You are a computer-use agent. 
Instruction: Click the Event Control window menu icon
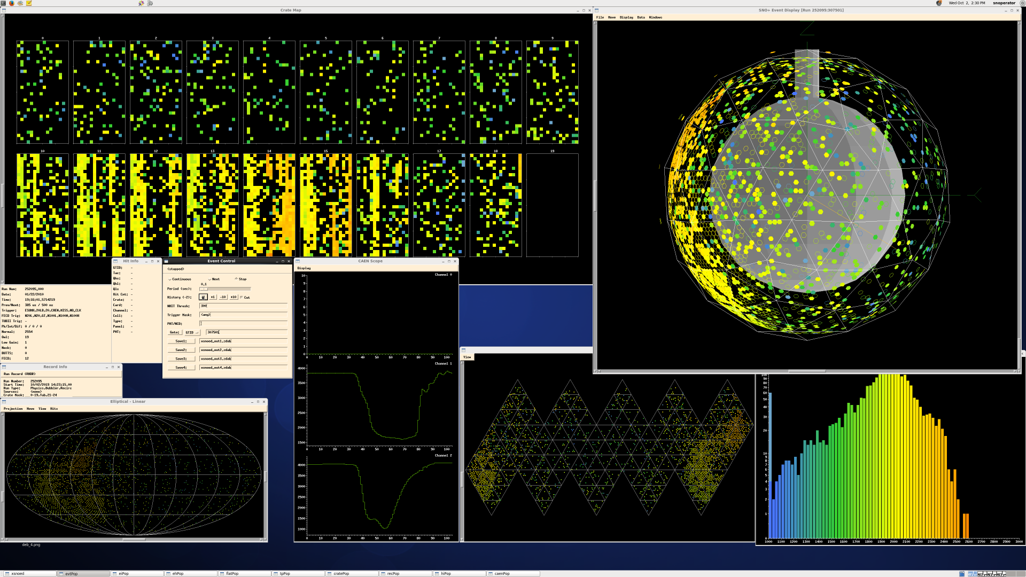tap(167, 261)
